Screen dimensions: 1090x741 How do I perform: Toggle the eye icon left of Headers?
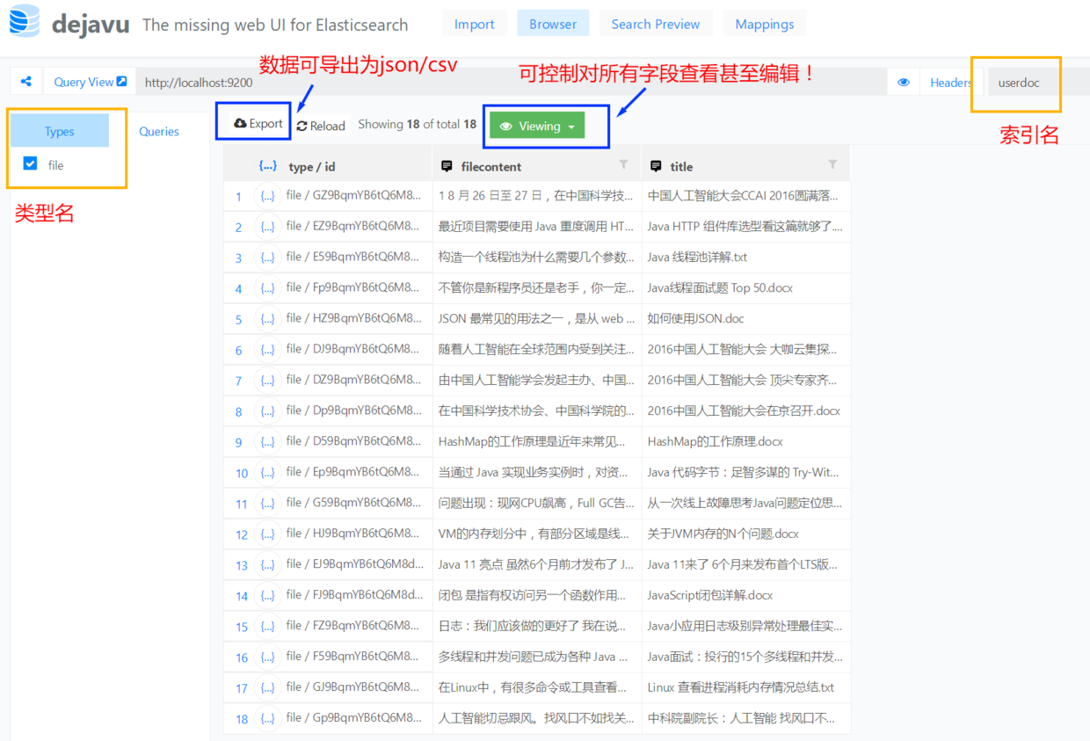point(904,82)
